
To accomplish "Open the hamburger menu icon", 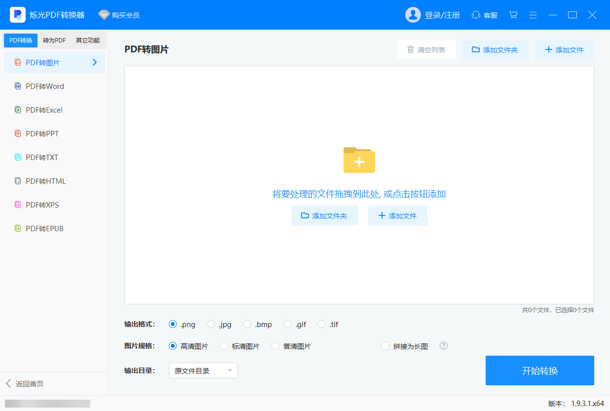I will (x=533, y=15).
